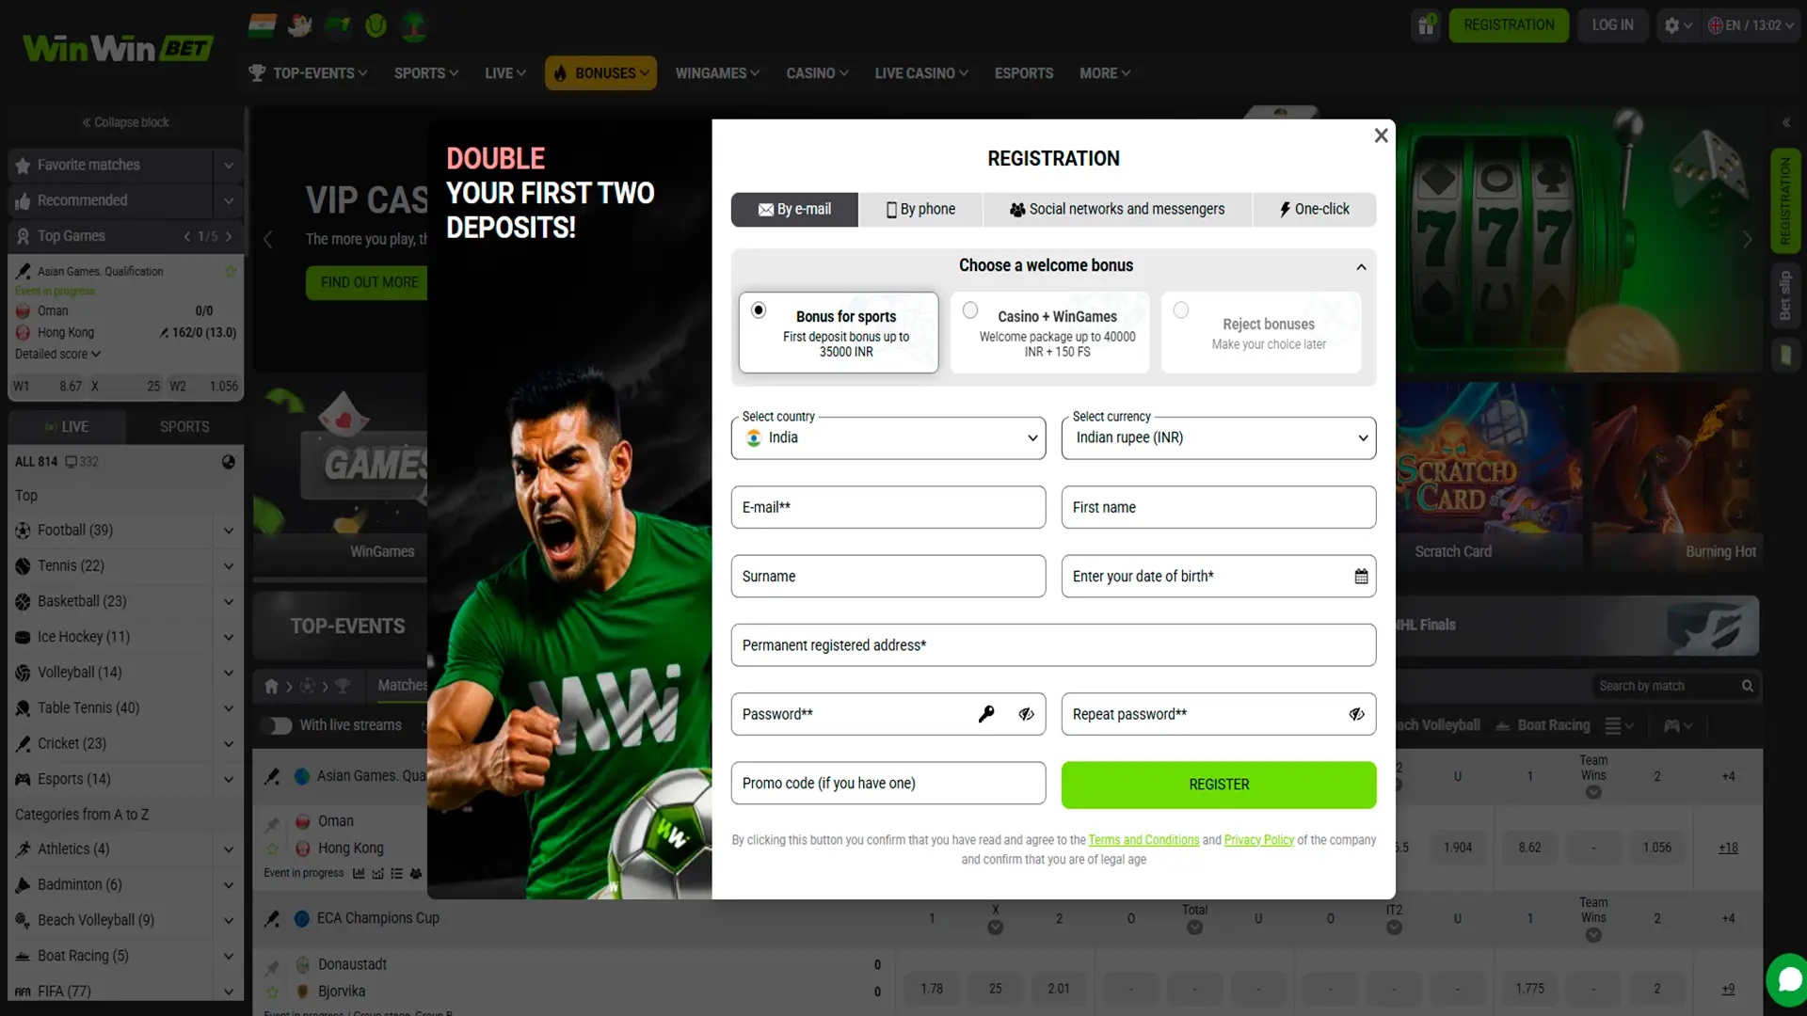This screenshot has height=1016, width=1807.
Task: Select Bonus for sports radio option
Action: (x=759, y=310)
